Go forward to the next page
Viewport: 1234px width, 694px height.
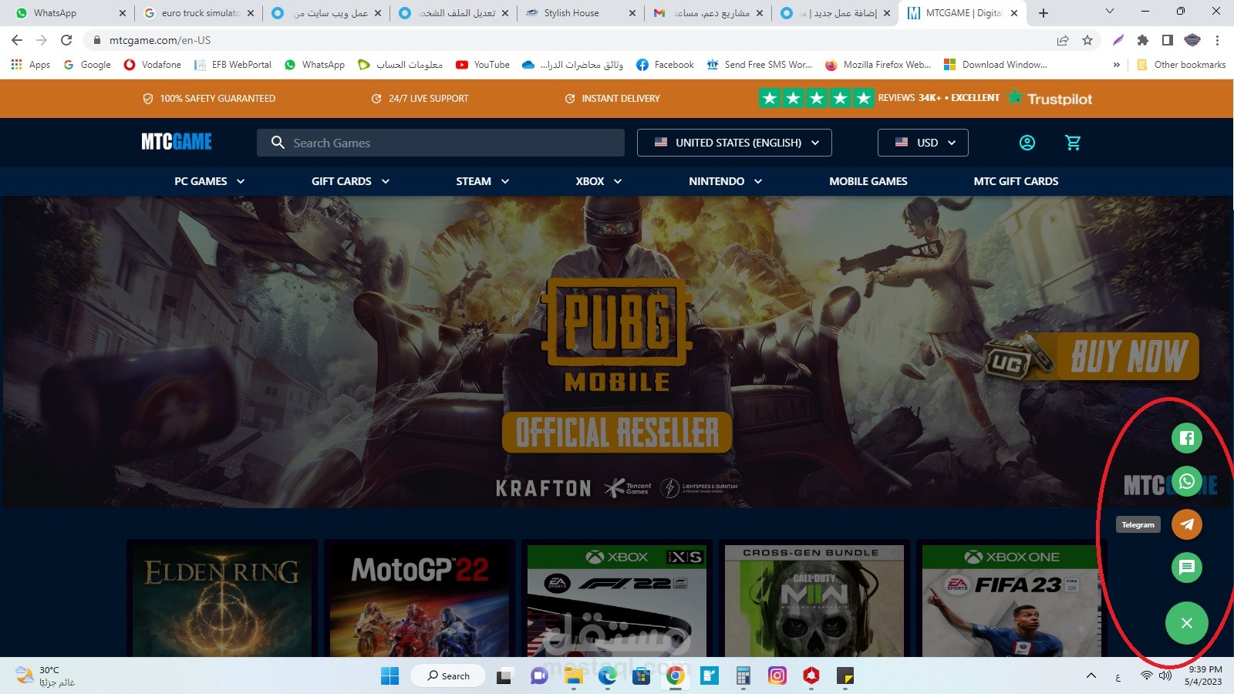pos(42,40)
